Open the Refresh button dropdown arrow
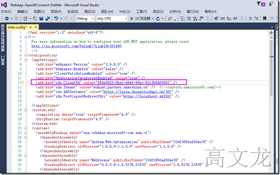 (x=163, y=19)
